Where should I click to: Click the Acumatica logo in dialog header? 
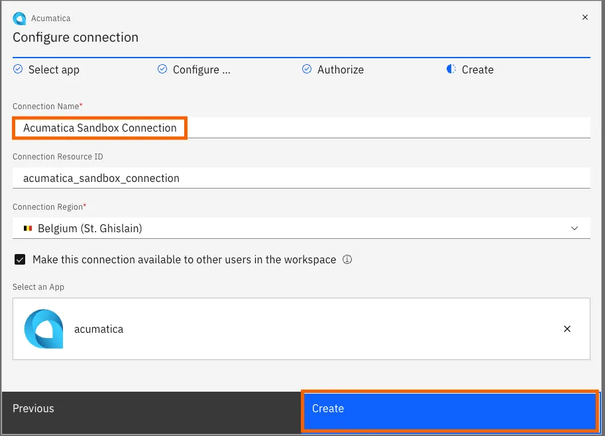click(x=19, y=19)
